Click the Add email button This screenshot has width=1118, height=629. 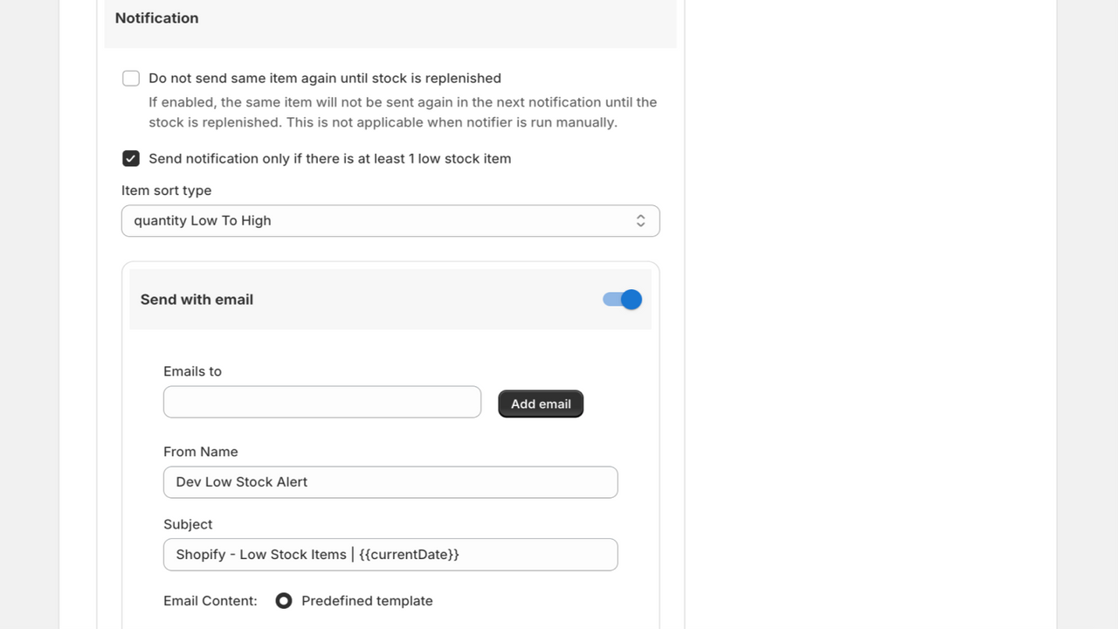click(541, 404)
